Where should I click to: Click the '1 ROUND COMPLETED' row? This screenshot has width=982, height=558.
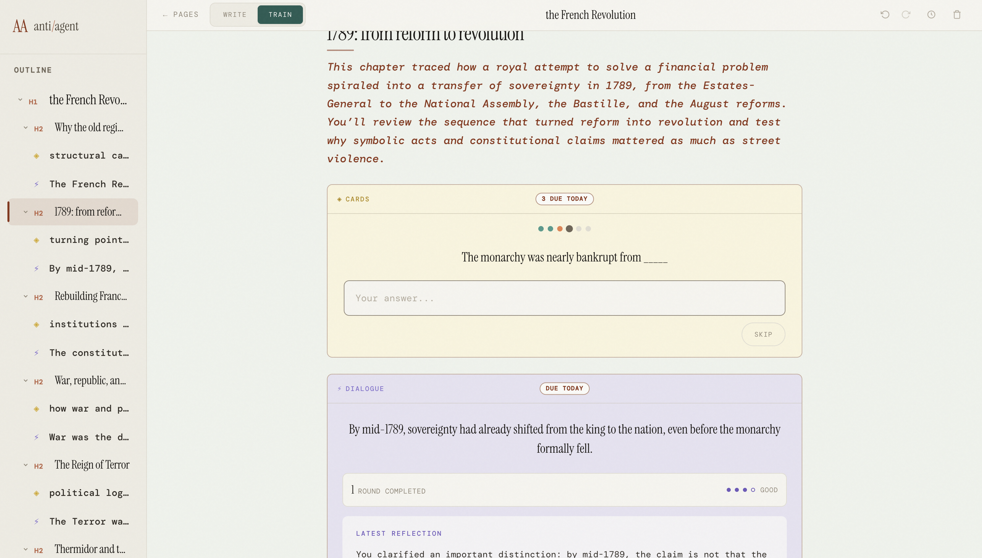pos(564,490)
